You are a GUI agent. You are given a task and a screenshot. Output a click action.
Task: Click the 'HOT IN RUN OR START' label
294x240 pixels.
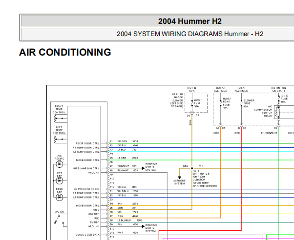(x=278, y=89)
